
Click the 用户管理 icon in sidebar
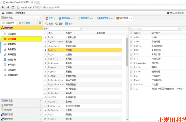(x=5, y=54)
